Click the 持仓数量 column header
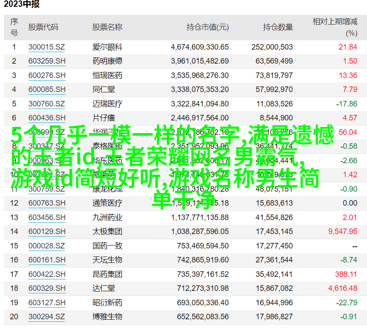 click(x=278, y=27)
